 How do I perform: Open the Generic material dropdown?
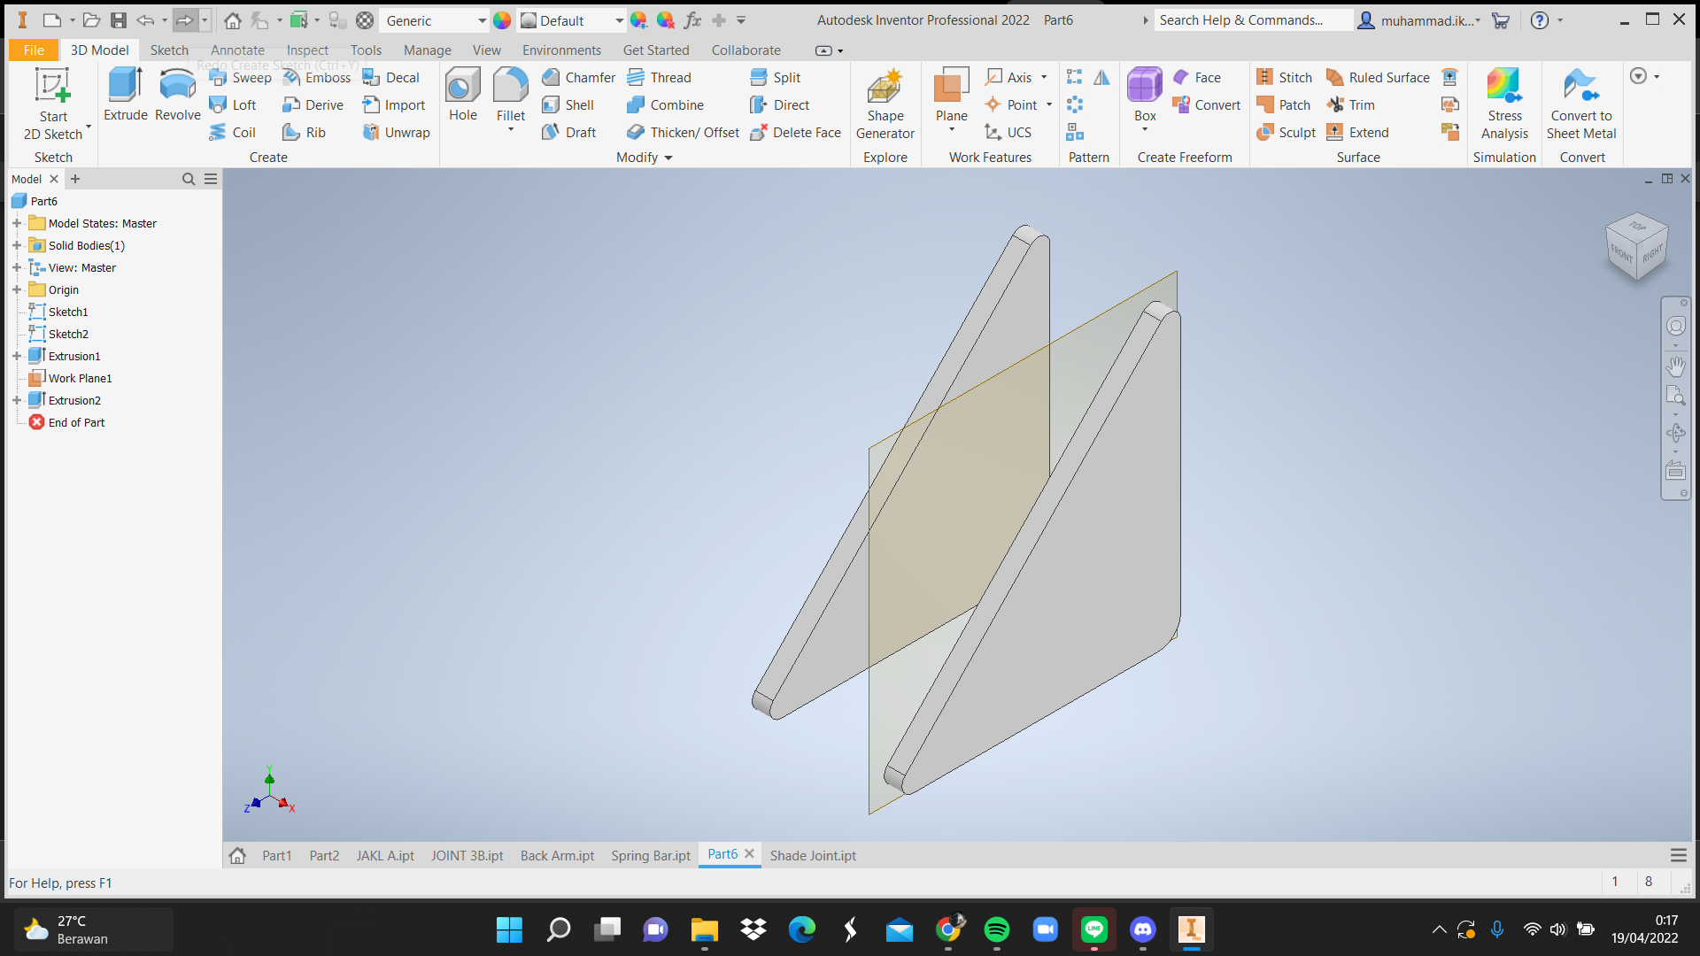pos(482,20)
